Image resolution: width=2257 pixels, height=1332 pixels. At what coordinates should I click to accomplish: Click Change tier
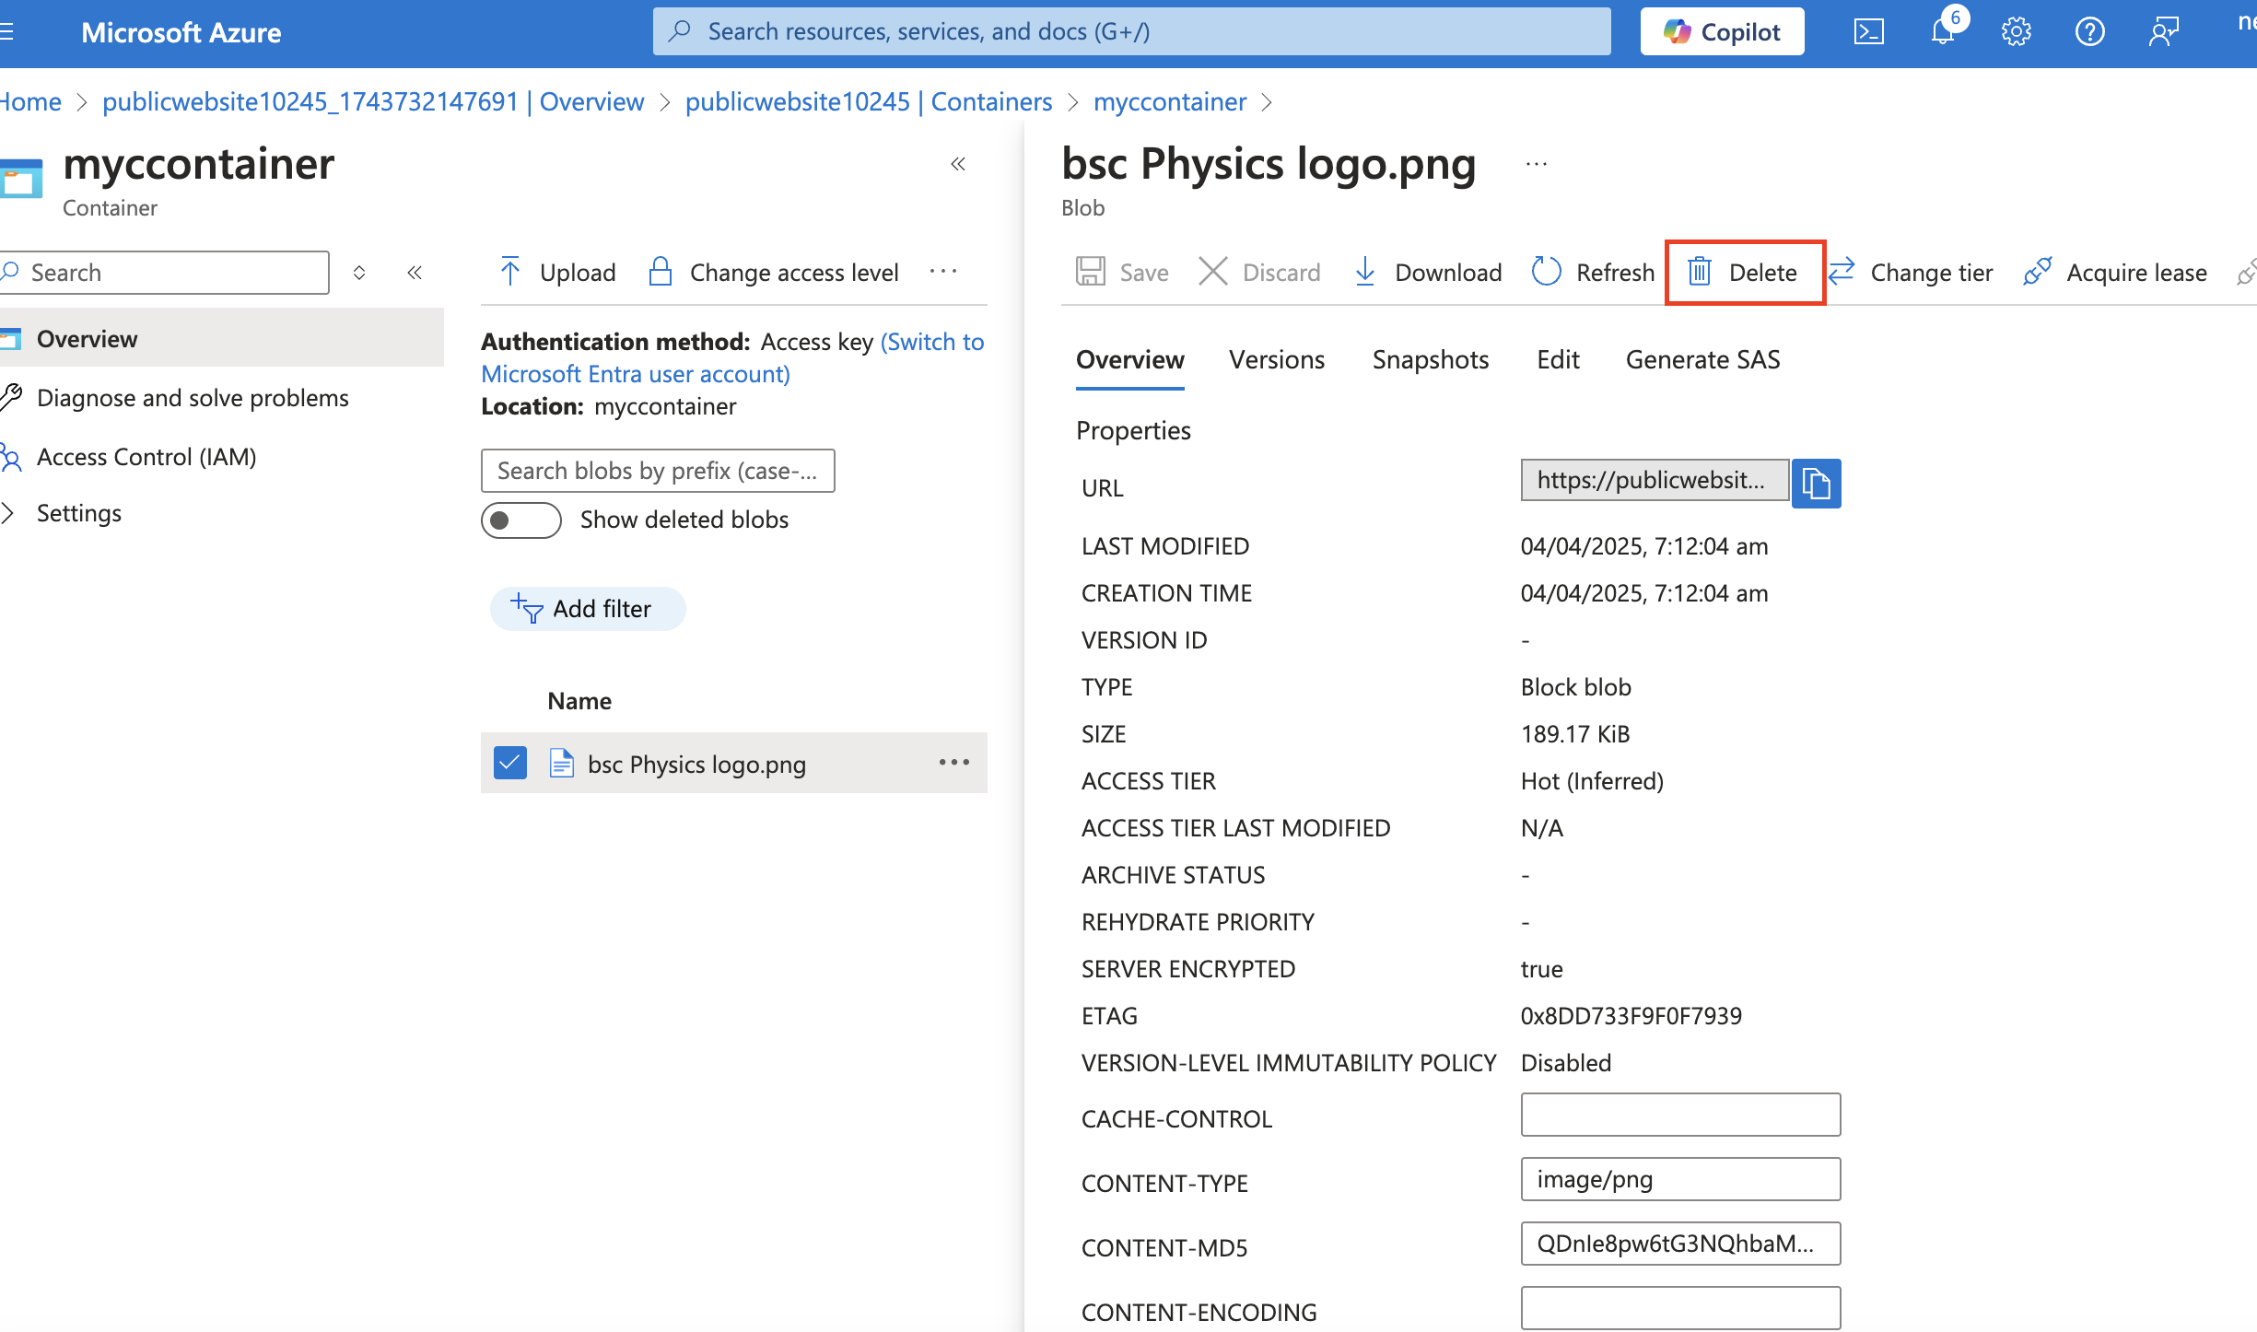click(x=1912, y=273)
